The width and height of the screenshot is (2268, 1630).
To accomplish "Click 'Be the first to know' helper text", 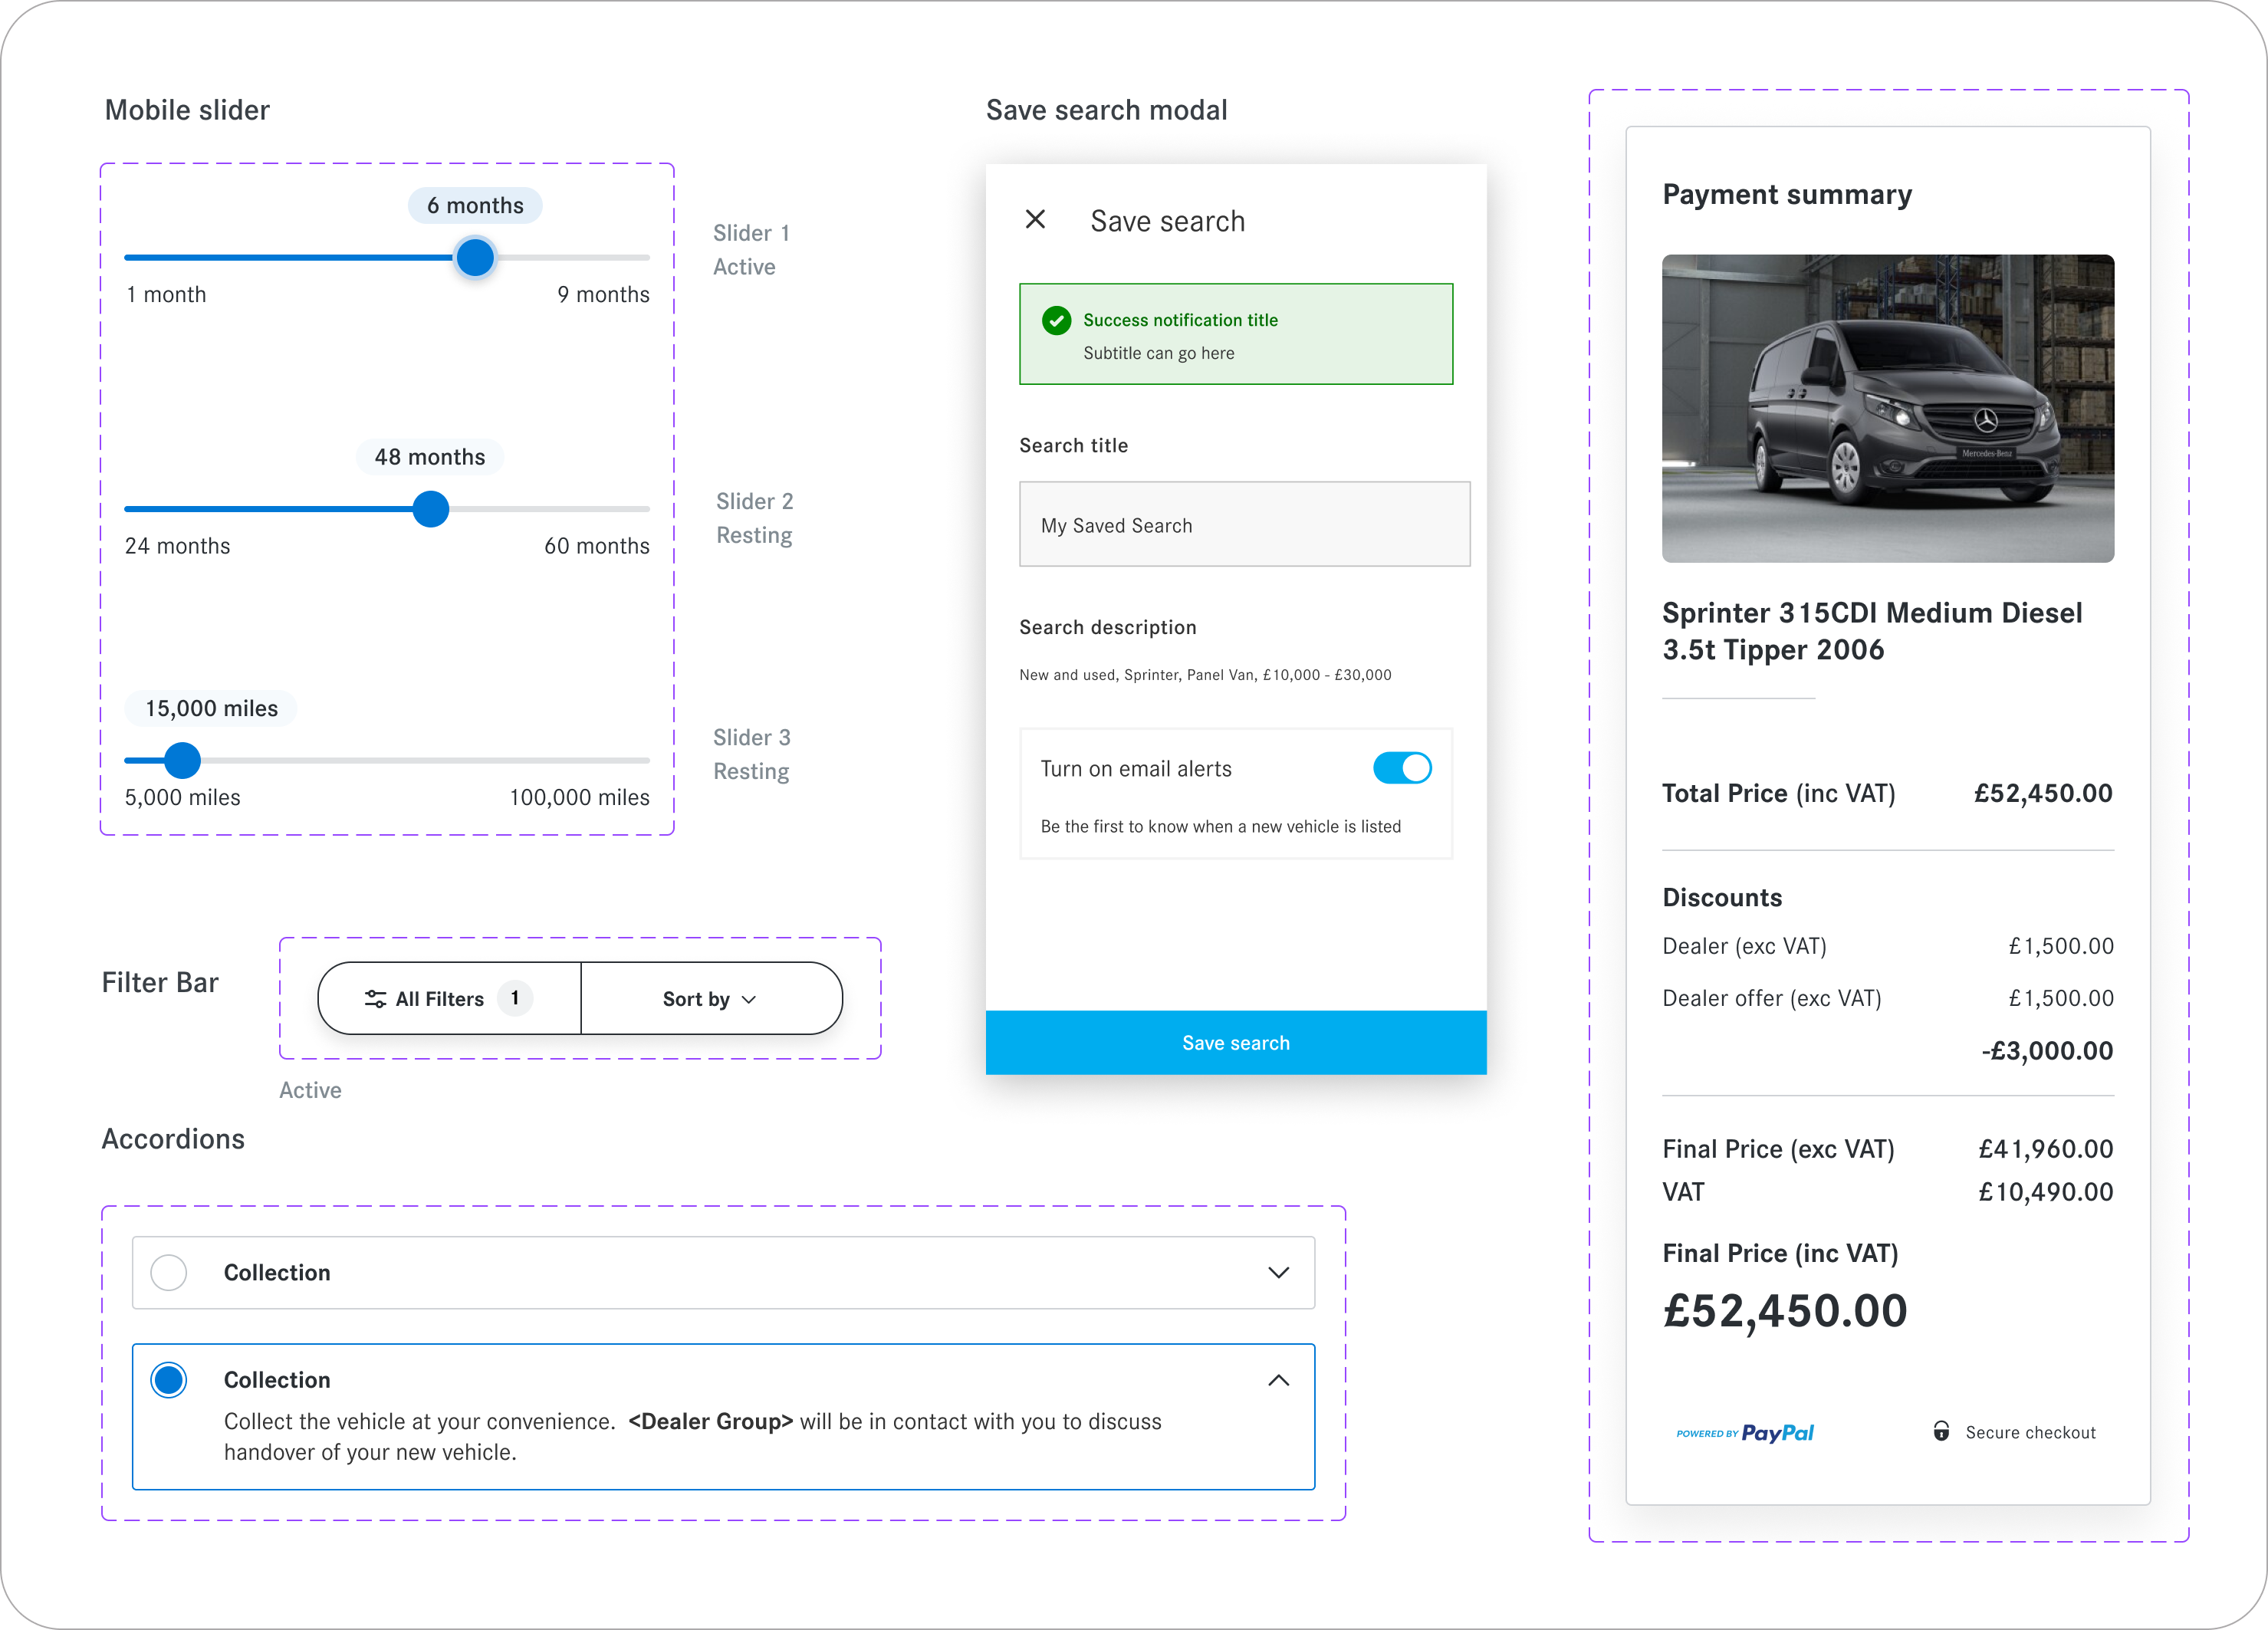I will point(1221,826).
